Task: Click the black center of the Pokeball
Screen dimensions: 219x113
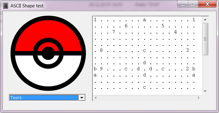Action: click(48, 53)
